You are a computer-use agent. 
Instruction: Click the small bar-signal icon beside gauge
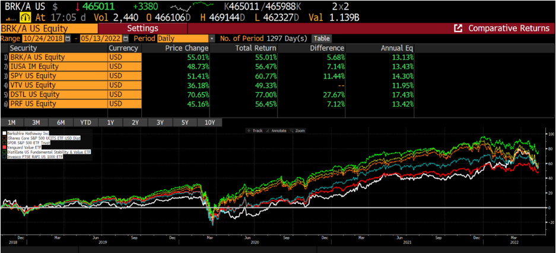click(10, 18)
